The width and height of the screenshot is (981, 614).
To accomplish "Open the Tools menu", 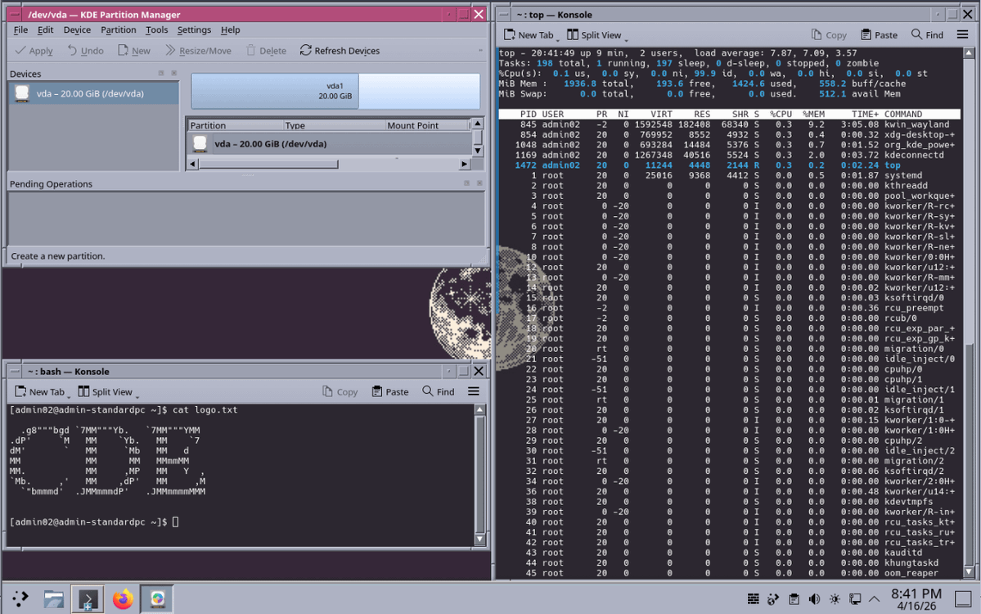I will (156, 29).
